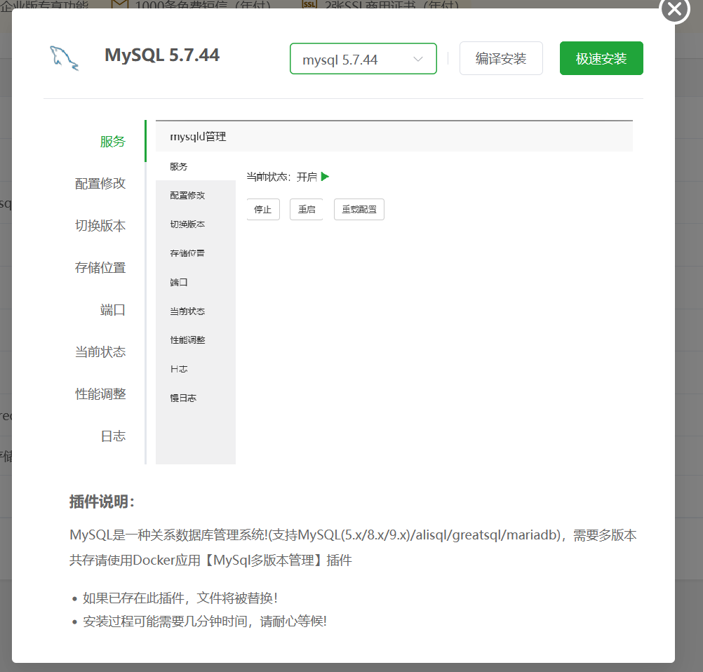Click 停止 in the mysqld管理 preview

tap(263, 209)
